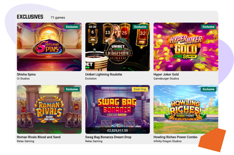Click the Shisha Spins title text
234x155 pixels.
pos(26,74)
